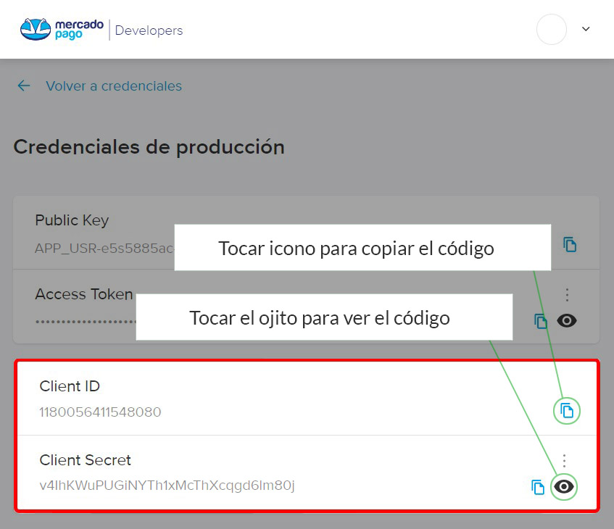Image resolution: width=614 pixels, height=529 pixels.
Task: Copy the Access Token value
Action: [540, 321]
